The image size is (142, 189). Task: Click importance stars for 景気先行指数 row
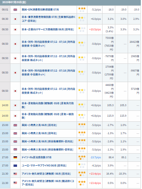pyautogui.click(x=82, y=105)
